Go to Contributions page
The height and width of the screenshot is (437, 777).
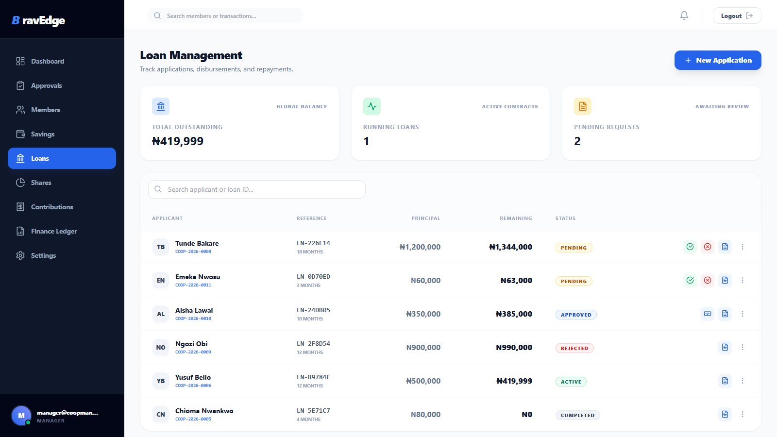click(62, 207)
